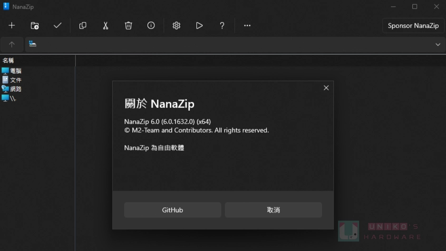Click the Sponsor NanaZip button
Viewport: 446px width, 251px height.
[x=413, y=26]
